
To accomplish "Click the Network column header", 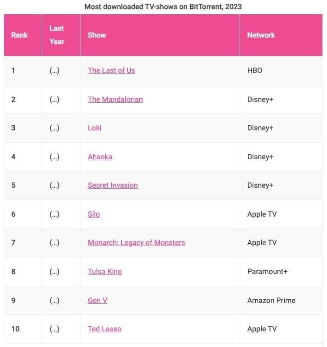I will tap(261, 35).
